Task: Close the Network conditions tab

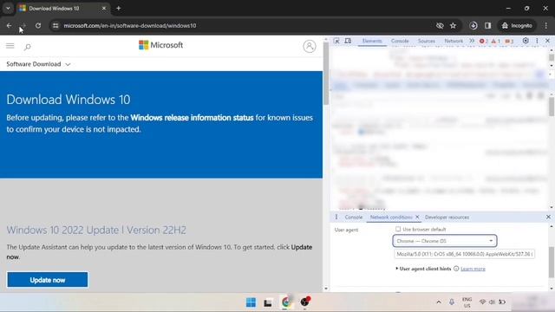Action: (417, 218)
